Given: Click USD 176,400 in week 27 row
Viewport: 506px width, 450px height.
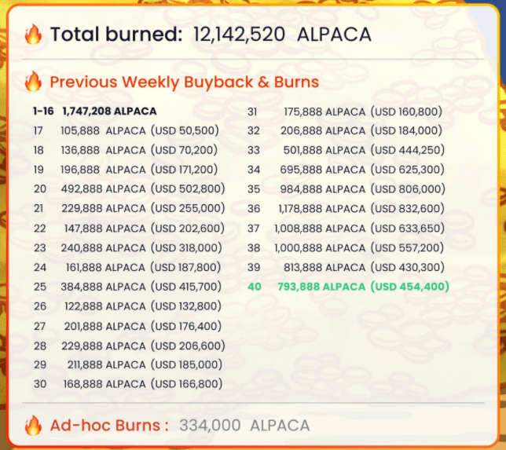Looking at the screenshot, I should tap(186, 327).
